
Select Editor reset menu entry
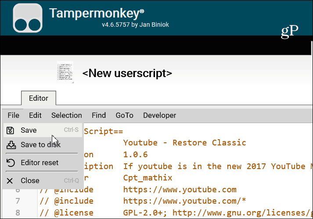click(x=43, y=162)
